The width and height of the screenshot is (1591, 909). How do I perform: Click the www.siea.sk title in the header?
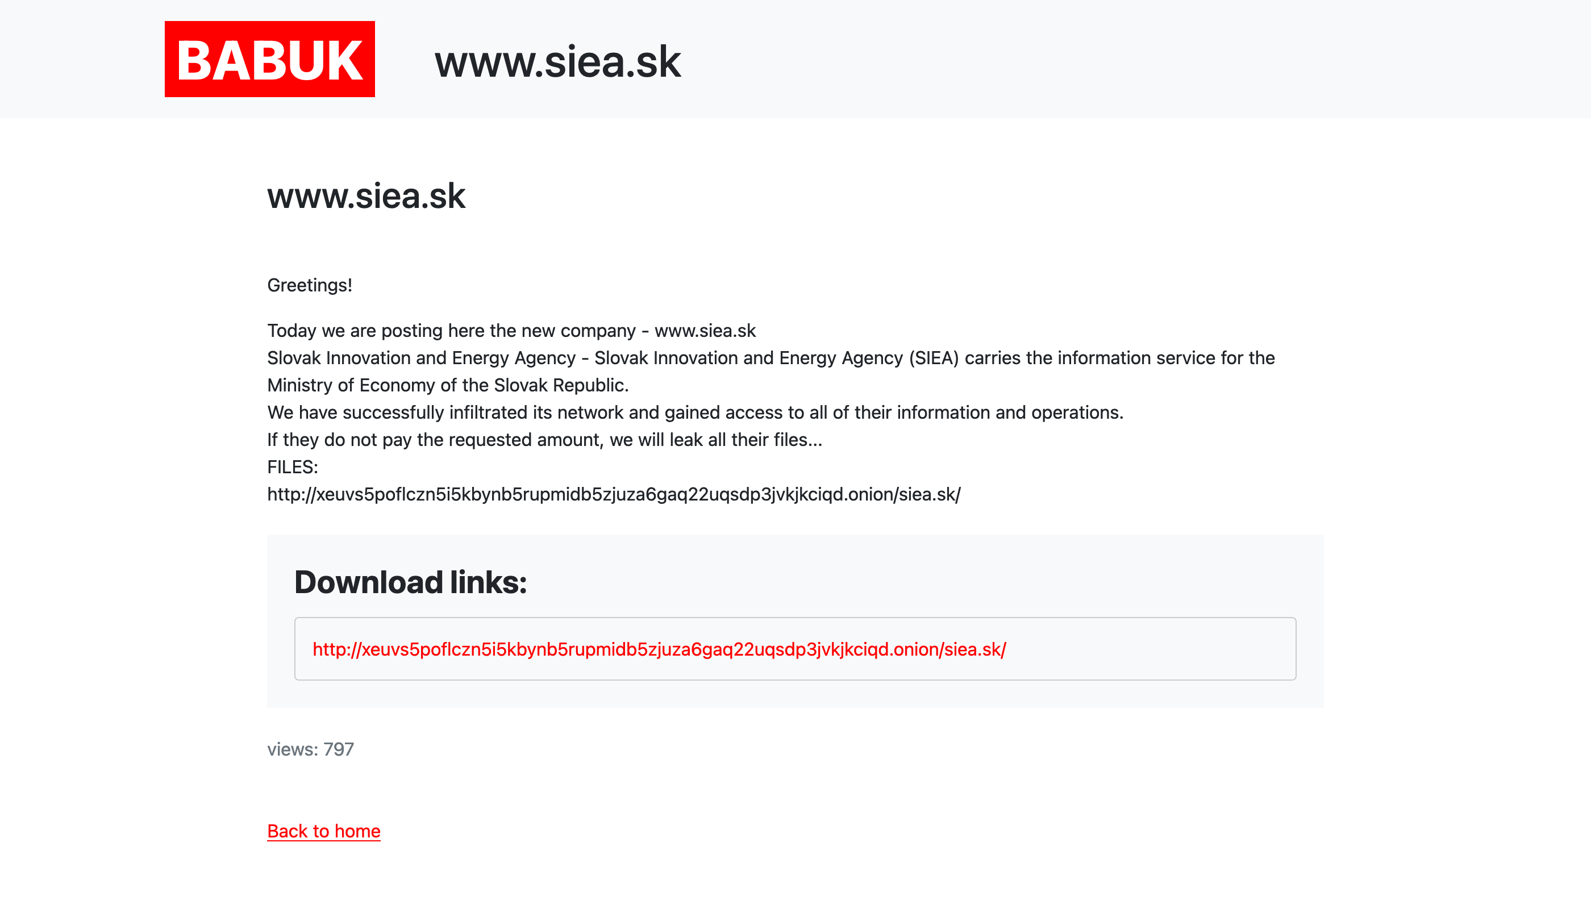click(557, 62)
